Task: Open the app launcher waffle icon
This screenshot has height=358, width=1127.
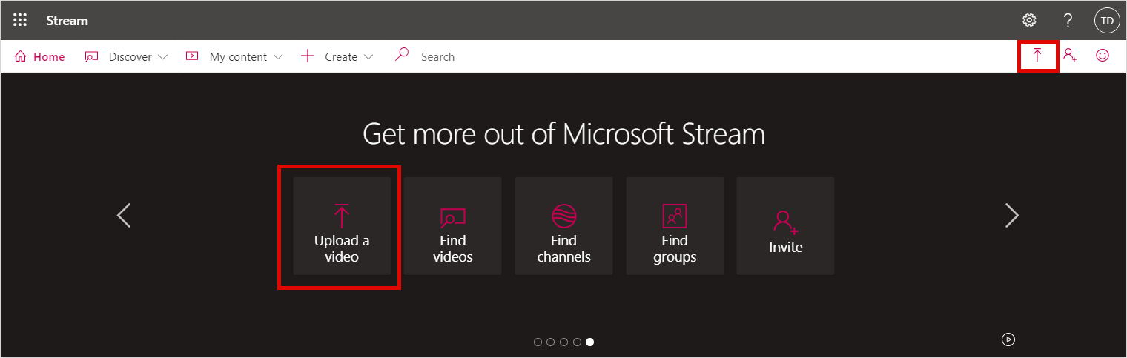Action: click(x=20, y=20)
